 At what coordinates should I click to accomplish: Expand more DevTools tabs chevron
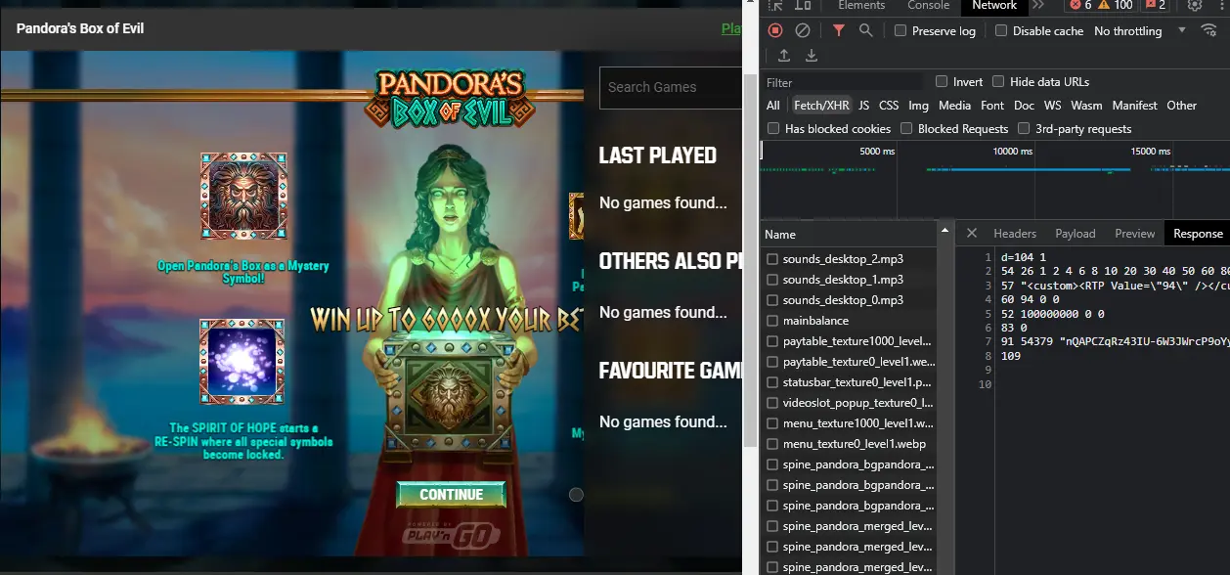click(x=1038, y=5)
